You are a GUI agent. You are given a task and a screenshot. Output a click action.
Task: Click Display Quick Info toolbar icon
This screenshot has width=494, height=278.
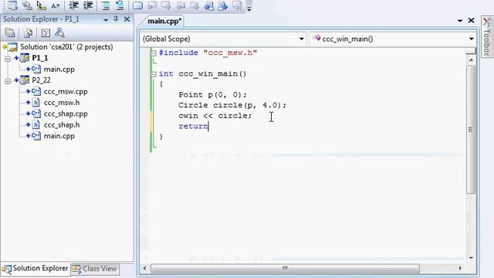tap(41, 5)
